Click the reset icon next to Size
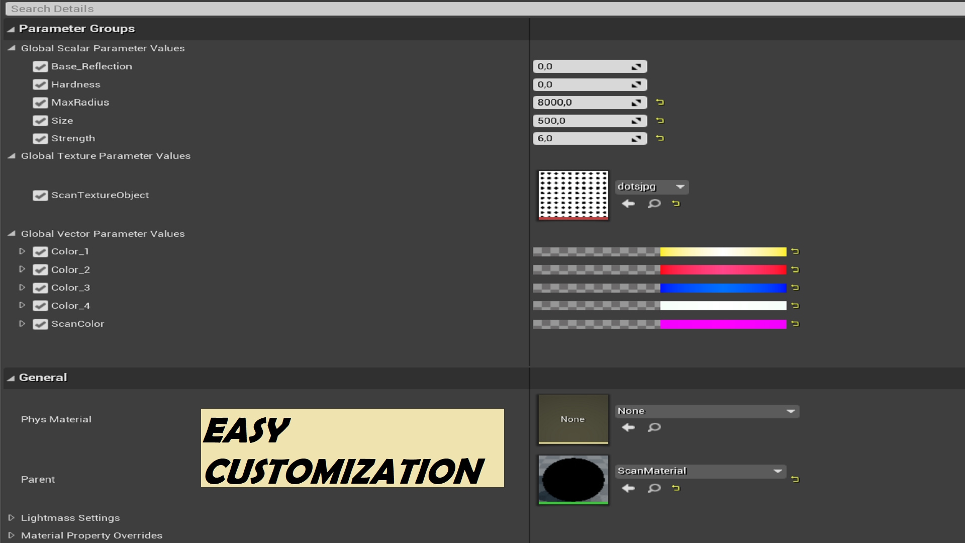Image resolution: width=965 pixels, height=543 pixels. point(660,120)
